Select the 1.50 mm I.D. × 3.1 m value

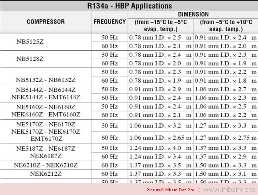[x=225, y=174]
